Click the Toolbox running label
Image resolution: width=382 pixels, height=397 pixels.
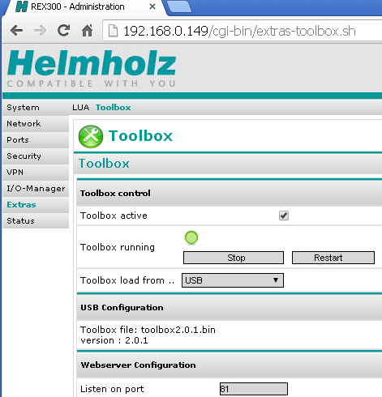tap(118, 247)
